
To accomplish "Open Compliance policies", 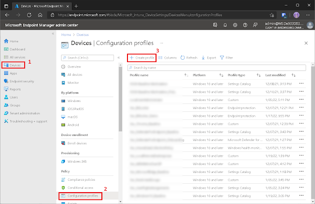I will click(78, 180).
